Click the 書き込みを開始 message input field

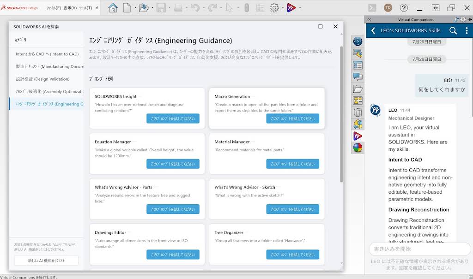pyautogui.click(x=419, y=249)
